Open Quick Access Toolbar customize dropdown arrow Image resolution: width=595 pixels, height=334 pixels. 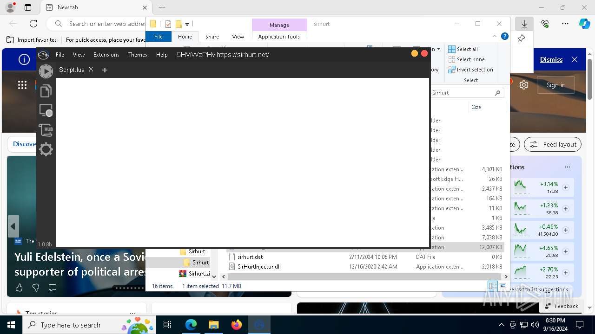(x=187, y=24)
